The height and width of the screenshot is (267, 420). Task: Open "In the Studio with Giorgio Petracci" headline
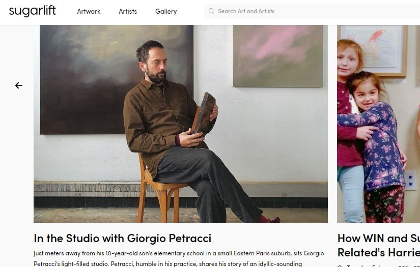122,238
